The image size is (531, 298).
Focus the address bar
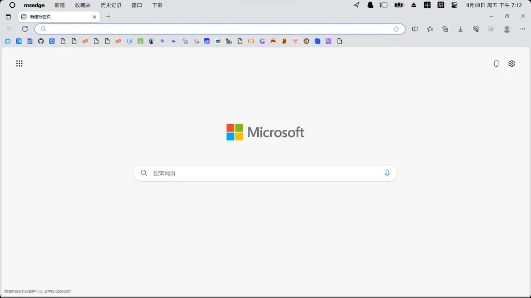point(220,29)
